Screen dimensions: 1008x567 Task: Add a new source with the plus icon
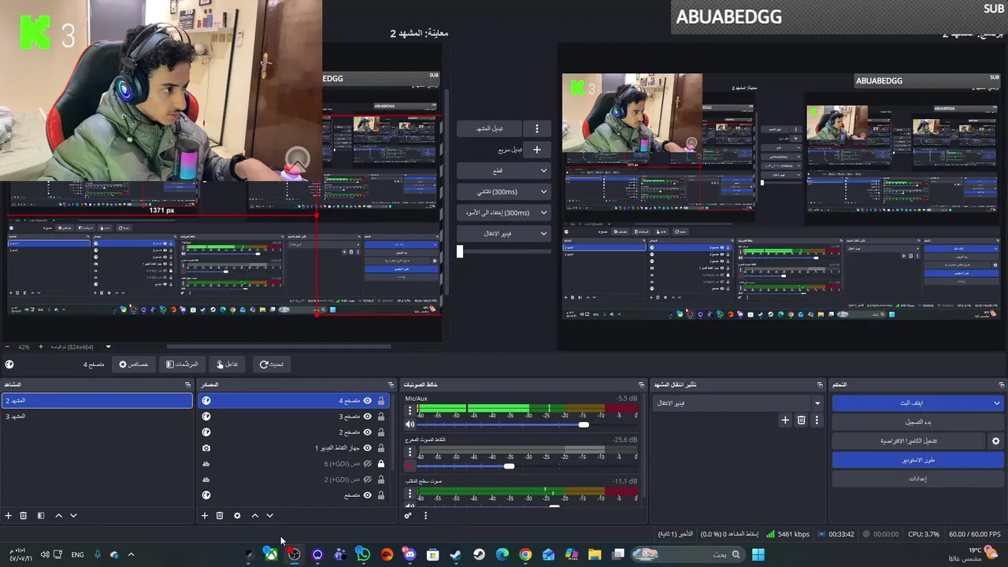[x=205, y=516]
